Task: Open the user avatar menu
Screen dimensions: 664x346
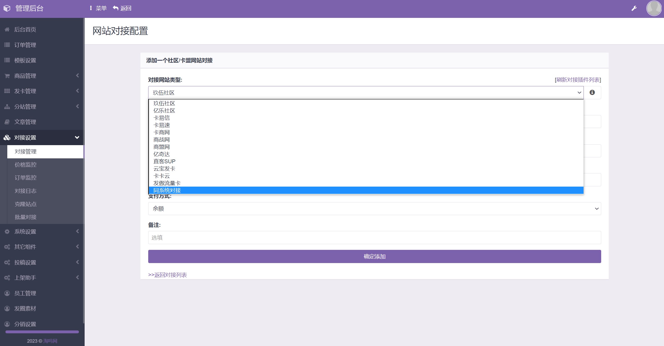Action: 654,8
